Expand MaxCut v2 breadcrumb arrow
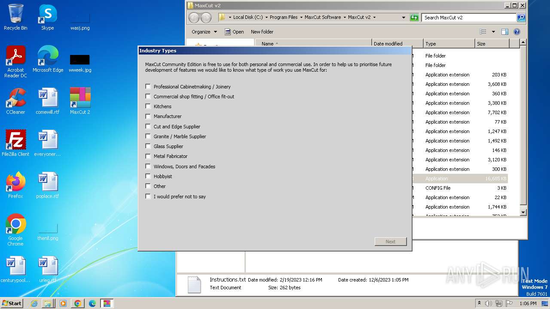Screen dimensions: 550x309 [374, 18]
